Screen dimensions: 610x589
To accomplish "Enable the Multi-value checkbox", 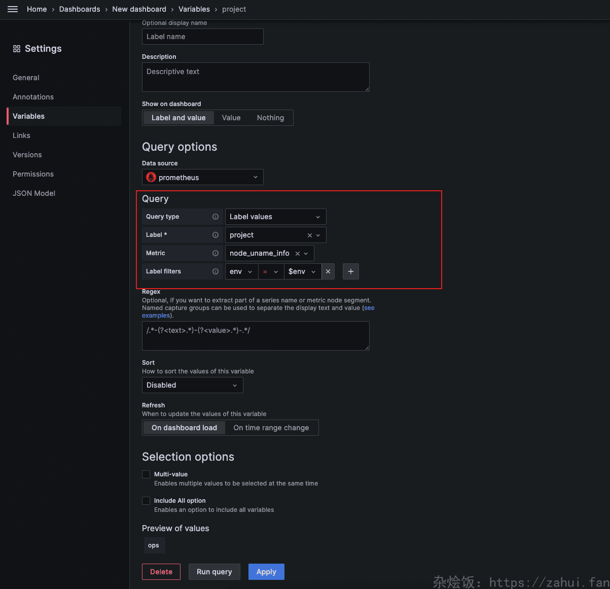I will [146, 474].
